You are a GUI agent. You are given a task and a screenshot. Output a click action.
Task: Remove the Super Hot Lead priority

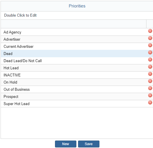point(150,102)
